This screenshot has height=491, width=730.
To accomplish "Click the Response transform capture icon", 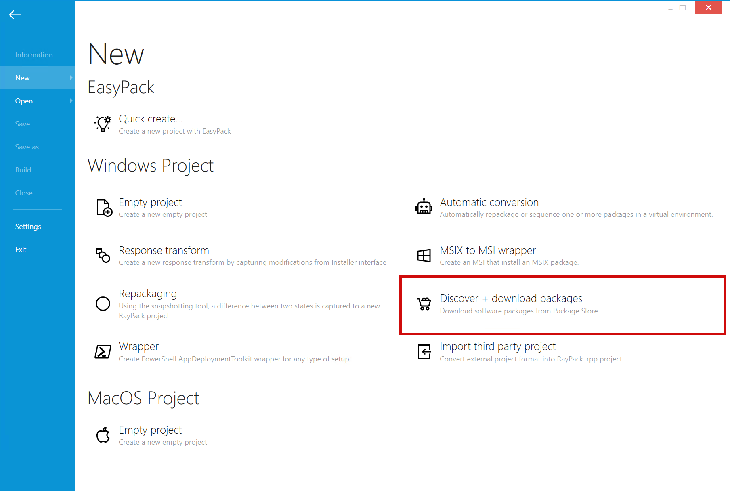I will click(103, 255).
